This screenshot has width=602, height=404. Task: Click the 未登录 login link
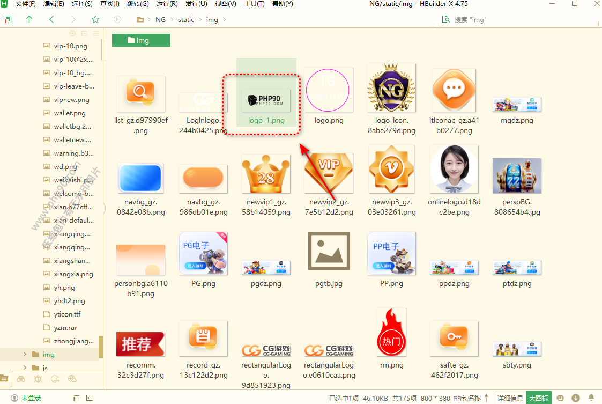31,398
